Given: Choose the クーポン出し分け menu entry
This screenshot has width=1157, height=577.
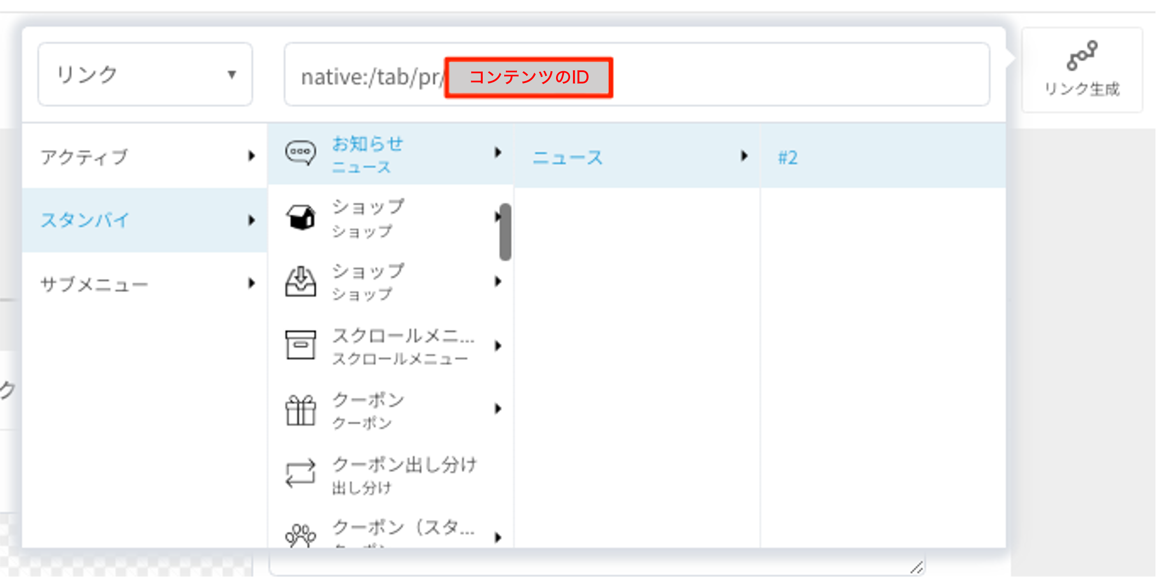Looking at the screenshot, I should (x=390, y=474).
